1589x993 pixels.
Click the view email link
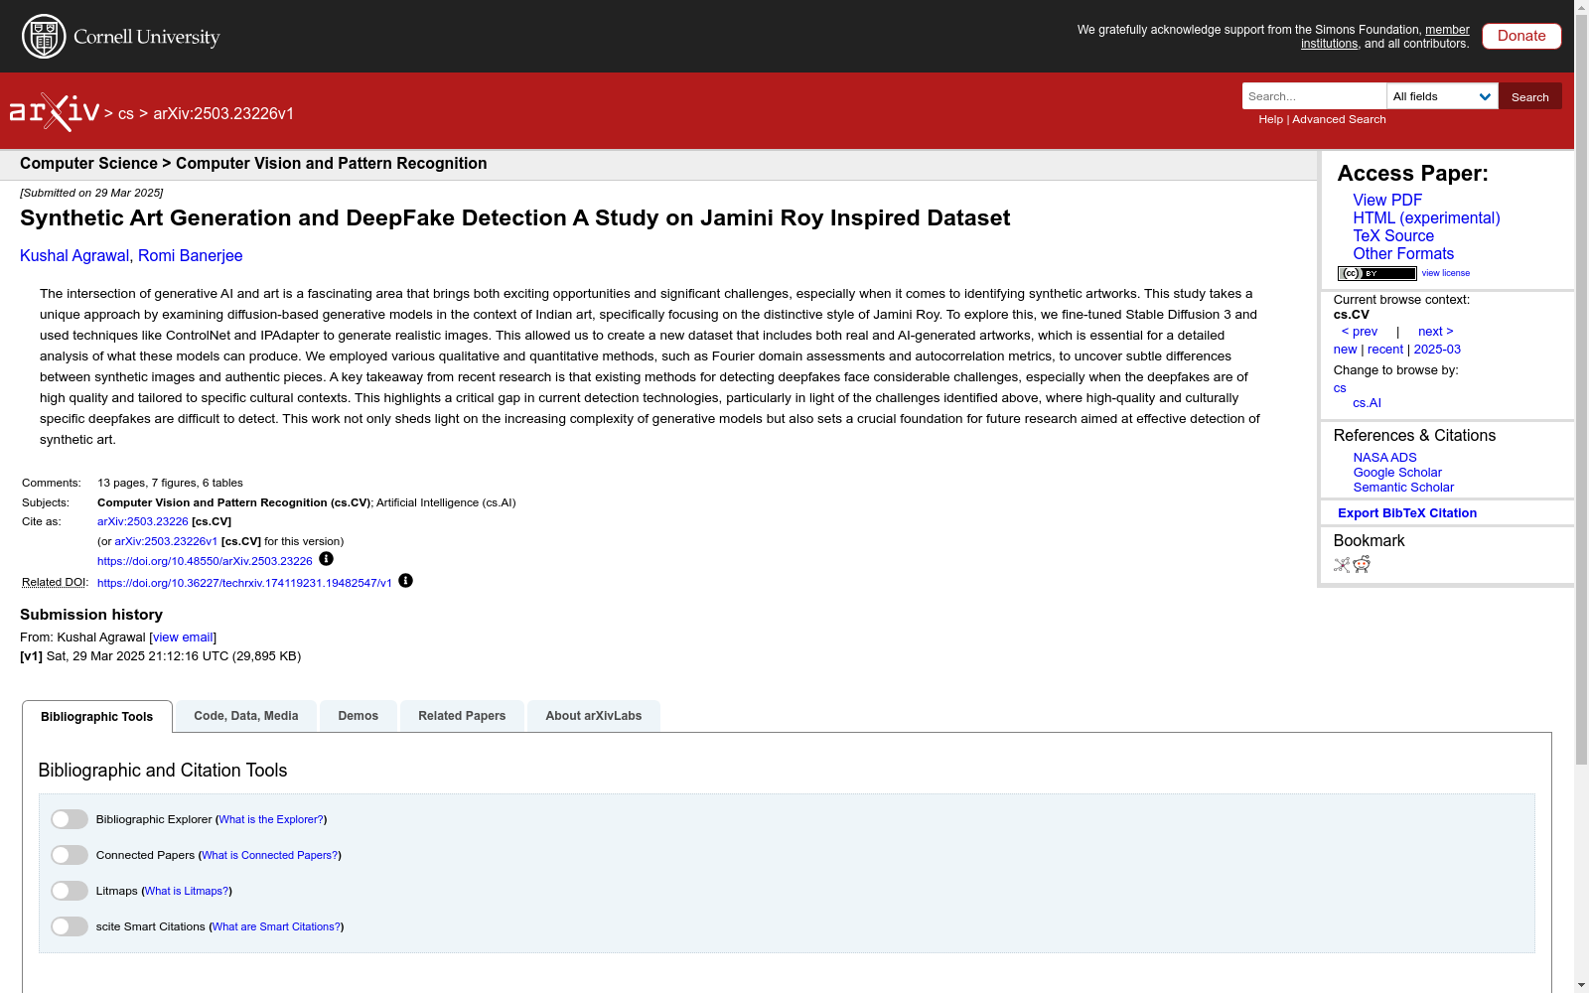[183, 638]
